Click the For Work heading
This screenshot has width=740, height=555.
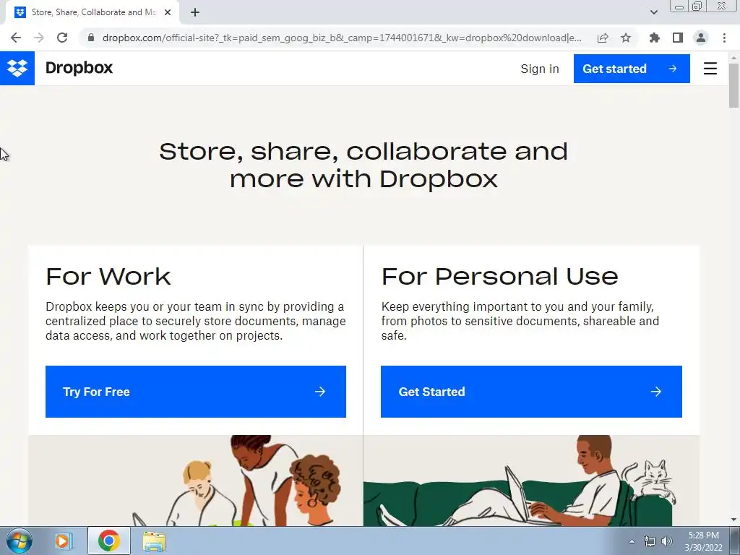tap(108, 277)
